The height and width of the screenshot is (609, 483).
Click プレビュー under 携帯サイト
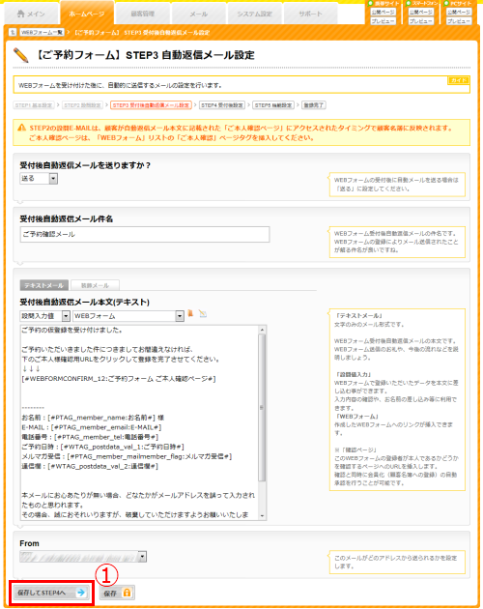[x=383, y=21]
